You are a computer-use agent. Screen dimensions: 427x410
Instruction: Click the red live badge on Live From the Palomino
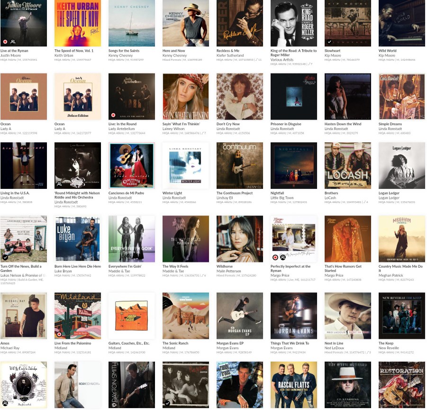pyautogui.click(x=59, y=334)
